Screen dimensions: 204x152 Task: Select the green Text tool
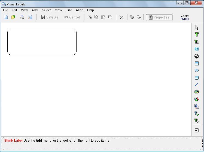(x=197, y=35)
